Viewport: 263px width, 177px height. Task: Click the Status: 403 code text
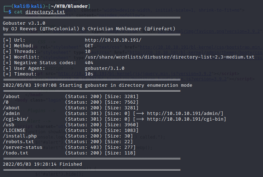82,147
